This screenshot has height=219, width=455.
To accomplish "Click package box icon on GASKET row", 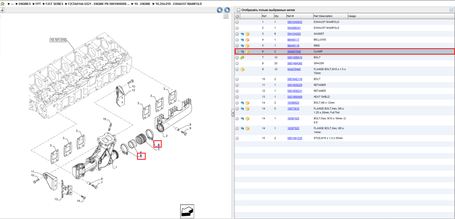I will point(247,34).
